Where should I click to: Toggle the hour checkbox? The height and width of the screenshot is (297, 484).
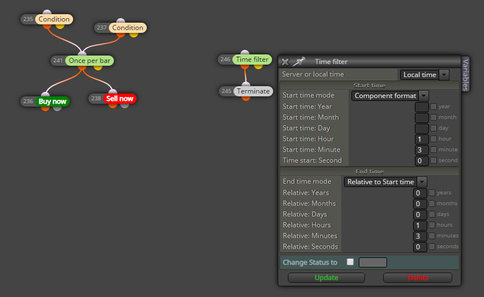434,139
